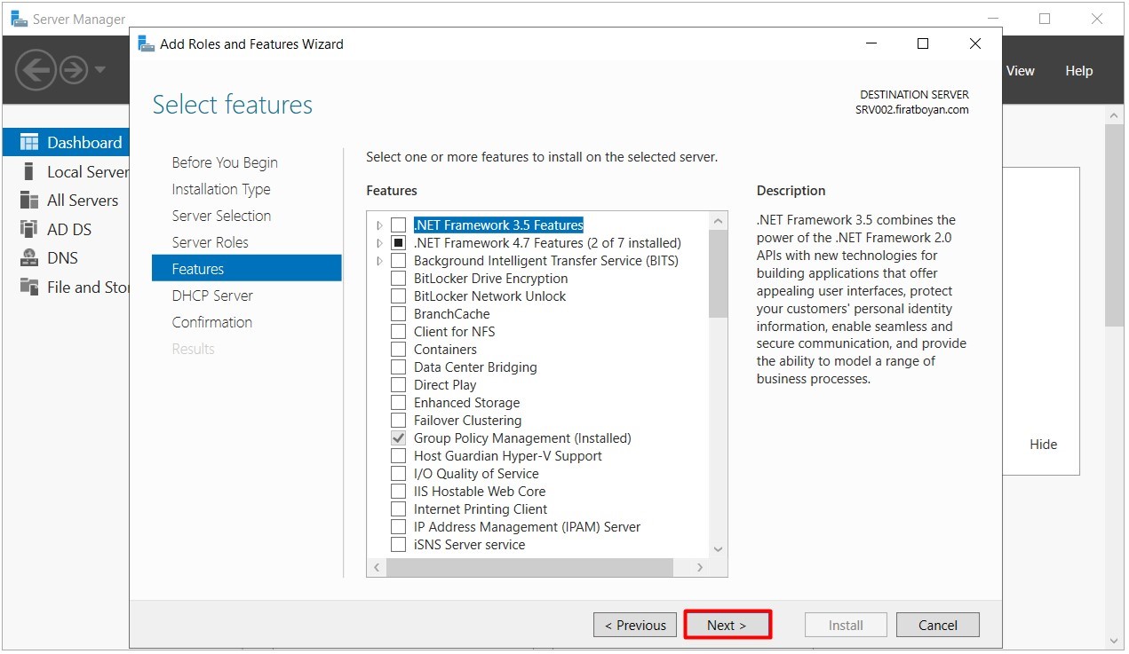Enable IP Address Management (IPAM) Server checkbox
This screenshot has width=1129, height=654.
pyautogui.click(x=398, y=527)
